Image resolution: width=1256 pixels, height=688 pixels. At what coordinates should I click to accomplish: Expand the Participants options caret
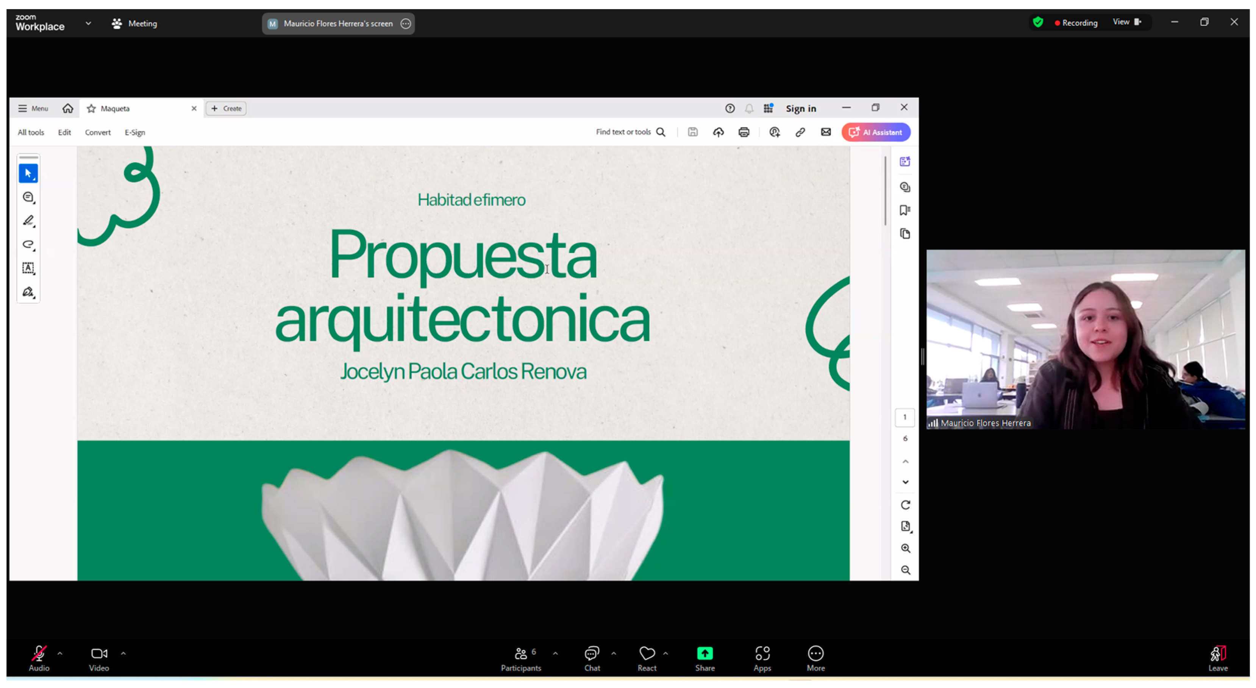(555, 653)
